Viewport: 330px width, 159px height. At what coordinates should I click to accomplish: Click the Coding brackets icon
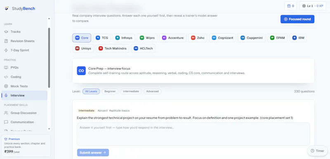coord(6,77)
